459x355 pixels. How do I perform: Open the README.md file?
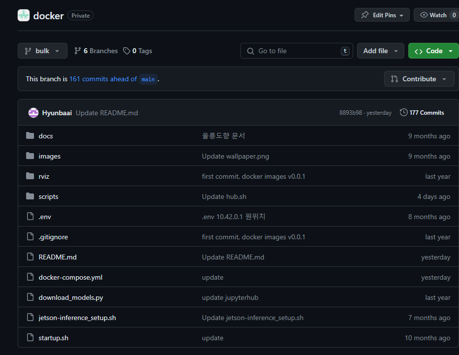[x=58, y=257]
